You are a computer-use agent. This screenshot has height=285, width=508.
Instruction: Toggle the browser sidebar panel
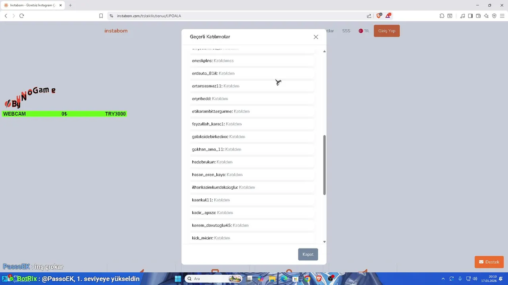coord(470,16)
